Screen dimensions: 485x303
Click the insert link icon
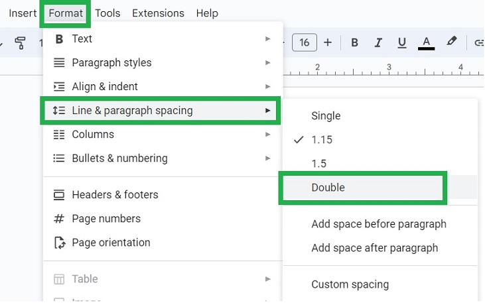click(x=478, y=42)
